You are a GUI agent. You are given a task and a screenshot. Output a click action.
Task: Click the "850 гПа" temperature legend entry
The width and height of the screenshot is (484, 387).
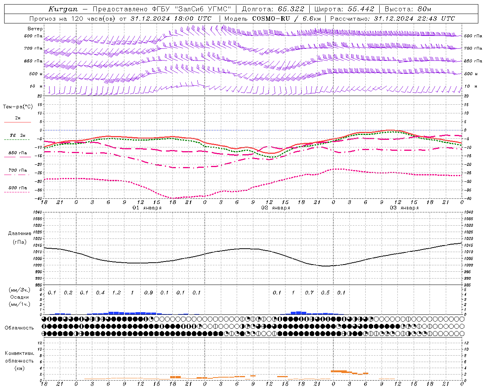(18, 153)
